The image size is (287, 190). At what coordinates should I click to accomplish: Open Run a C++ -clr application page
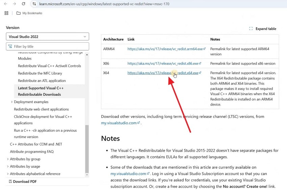pyautogui.click(x=45, y=133)
